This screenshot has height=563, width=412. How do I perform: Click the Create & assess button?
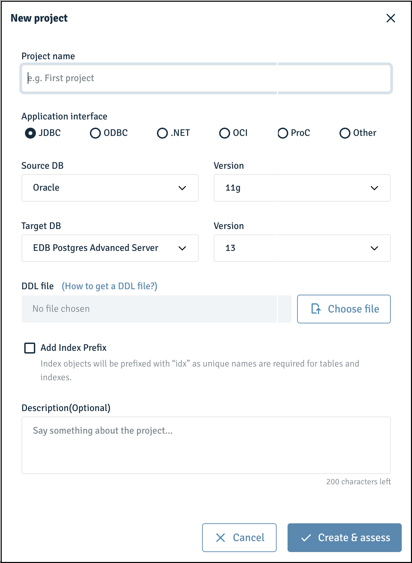tap(345, 538)
